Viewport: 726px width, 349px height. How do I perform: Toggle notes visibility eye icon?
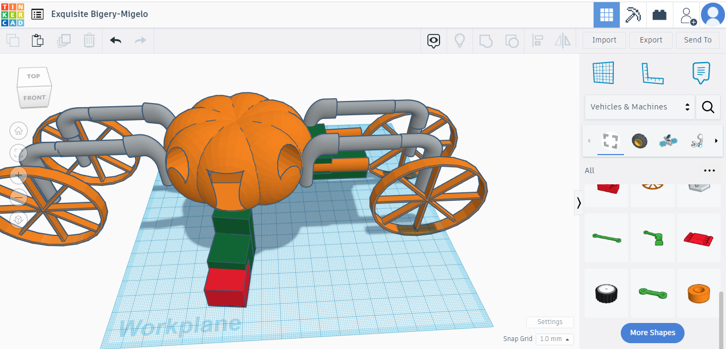(x=434, y=40)
